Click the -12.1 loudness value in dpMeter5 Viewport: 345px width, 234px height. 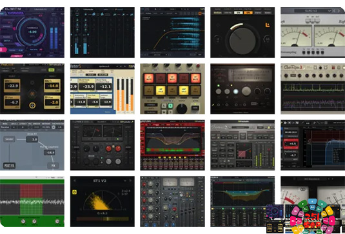click(104, 87)
